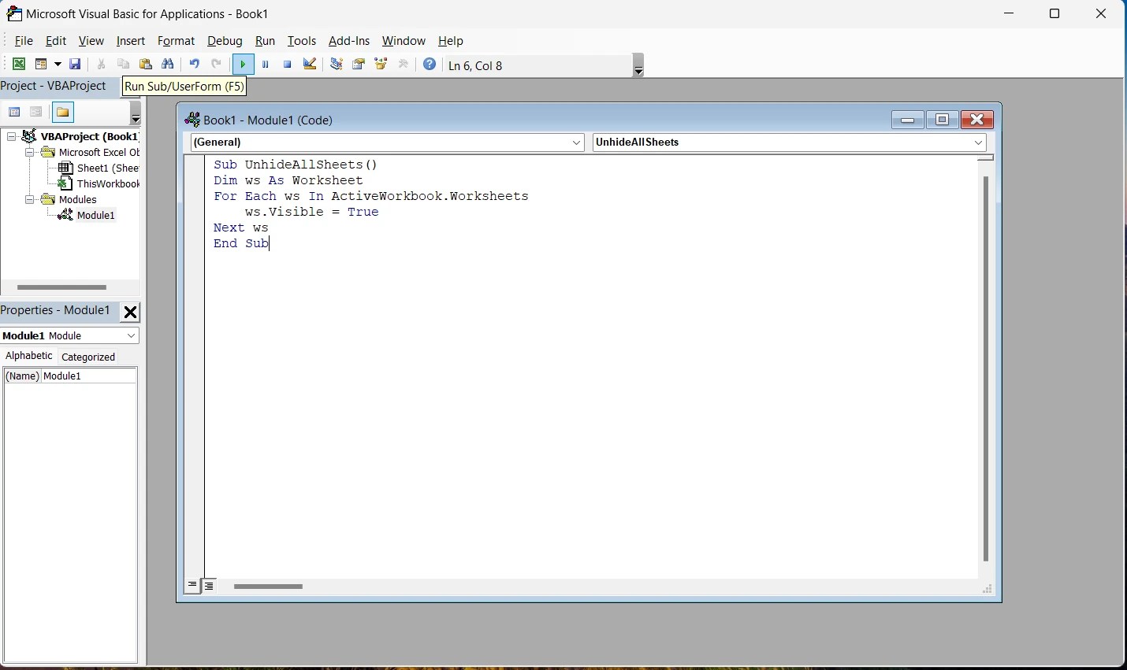Open the (General) object dropdown
1127x670 pixels.
tap(577, 143)
